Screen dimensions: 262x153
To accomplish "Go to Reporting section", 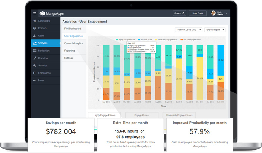I will 70,51.
